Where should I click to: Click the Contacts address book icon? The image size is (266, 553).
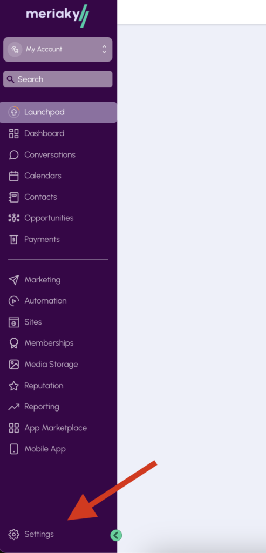(13, 197)
